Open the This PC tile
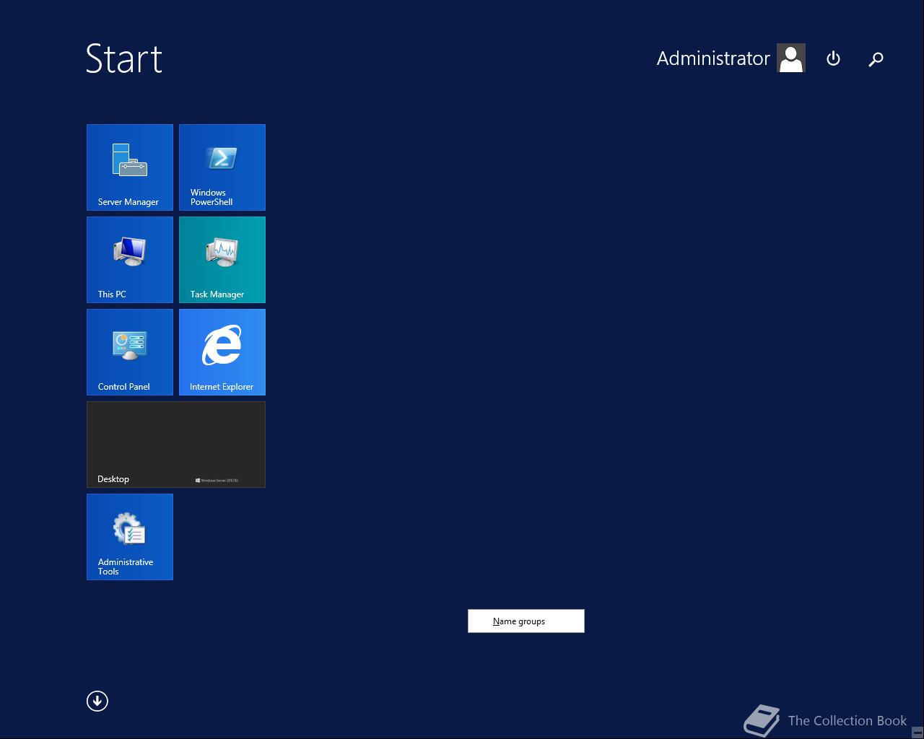Viewport: 924px width, 739px height. [x=130, y=260]
